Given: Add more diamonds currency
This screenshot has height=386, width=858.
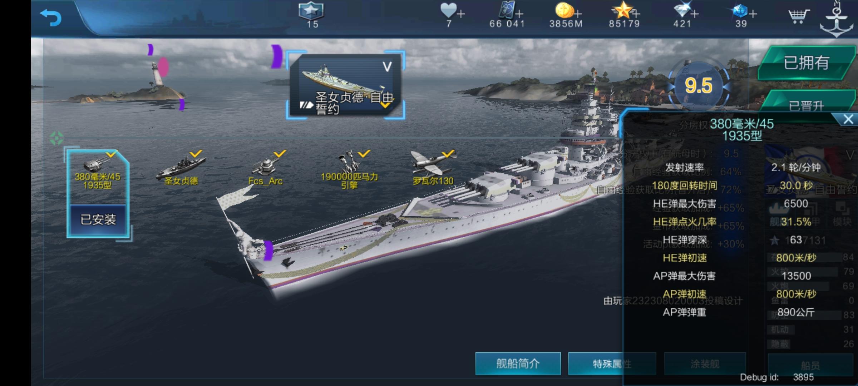Looking at the screenshot, I should click(695, 14).
